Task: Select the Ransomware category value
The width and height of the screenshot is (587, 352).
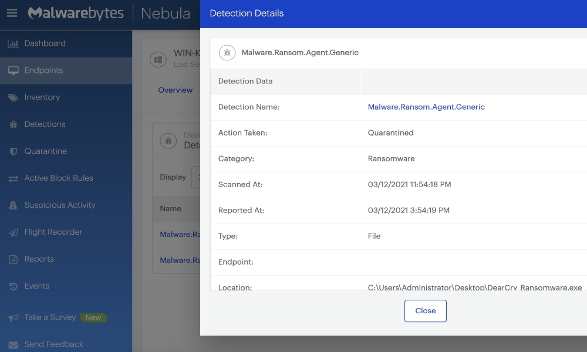Action: (x=391, y=158)
